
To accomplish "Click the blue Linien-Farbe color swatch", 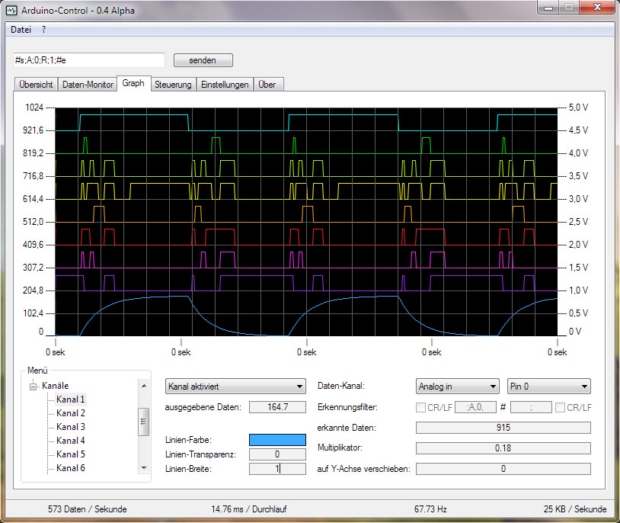I will coord(277,440).
